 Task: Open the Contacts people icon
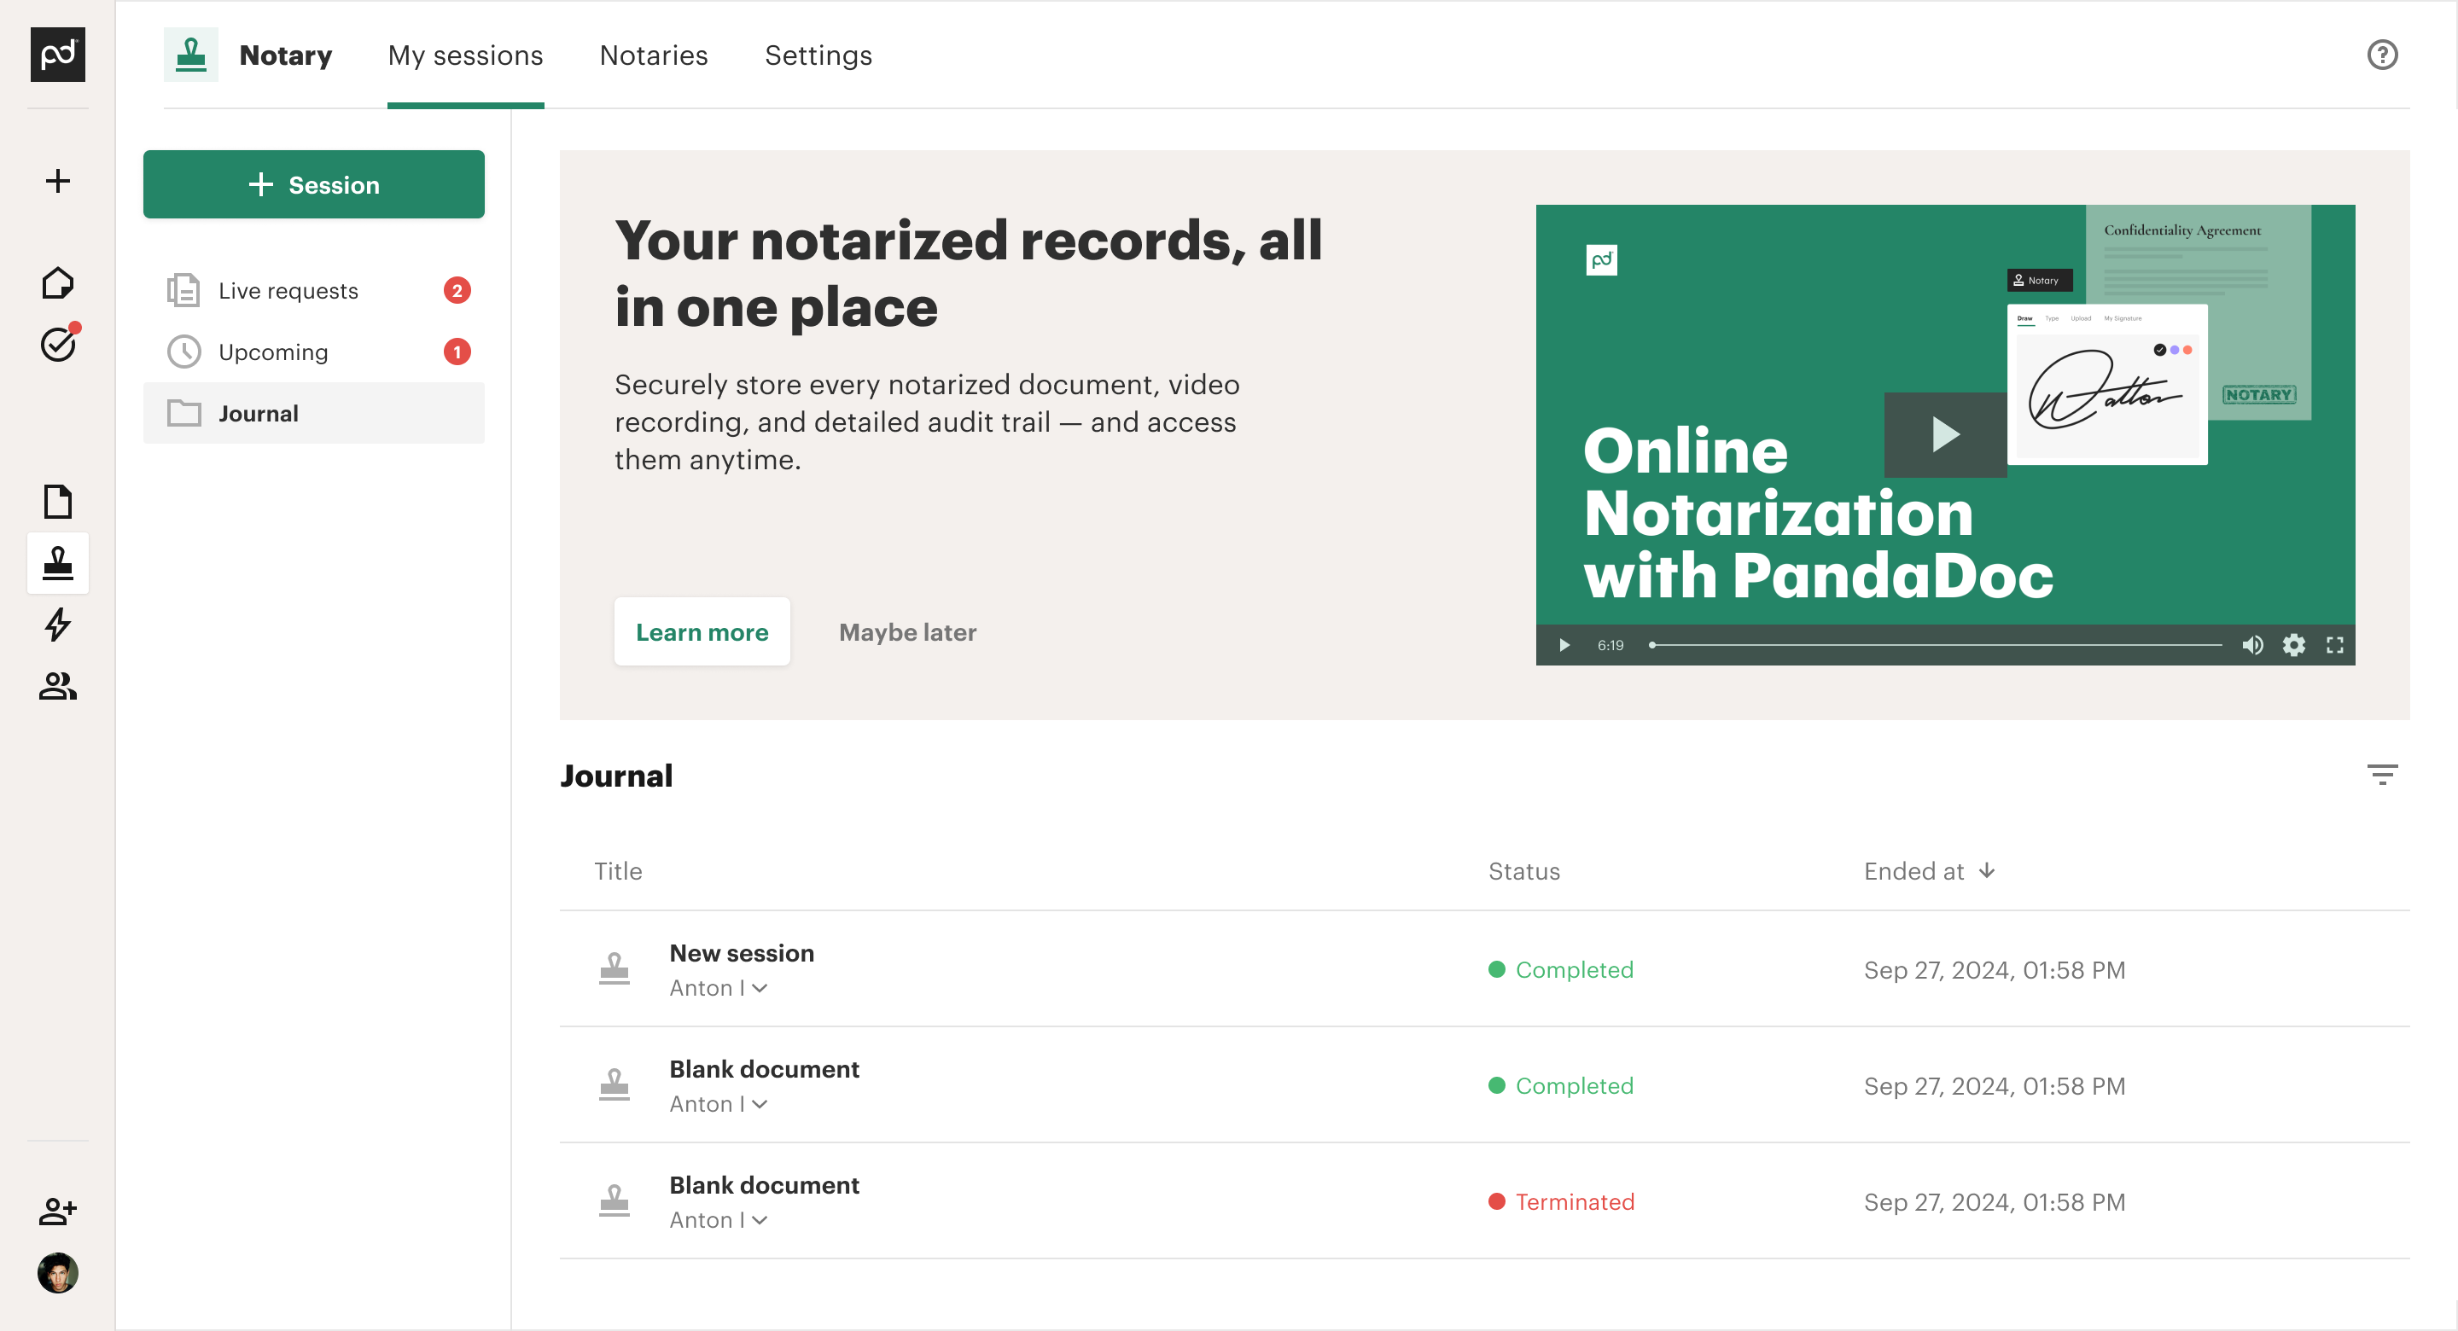tap(57, 686)
